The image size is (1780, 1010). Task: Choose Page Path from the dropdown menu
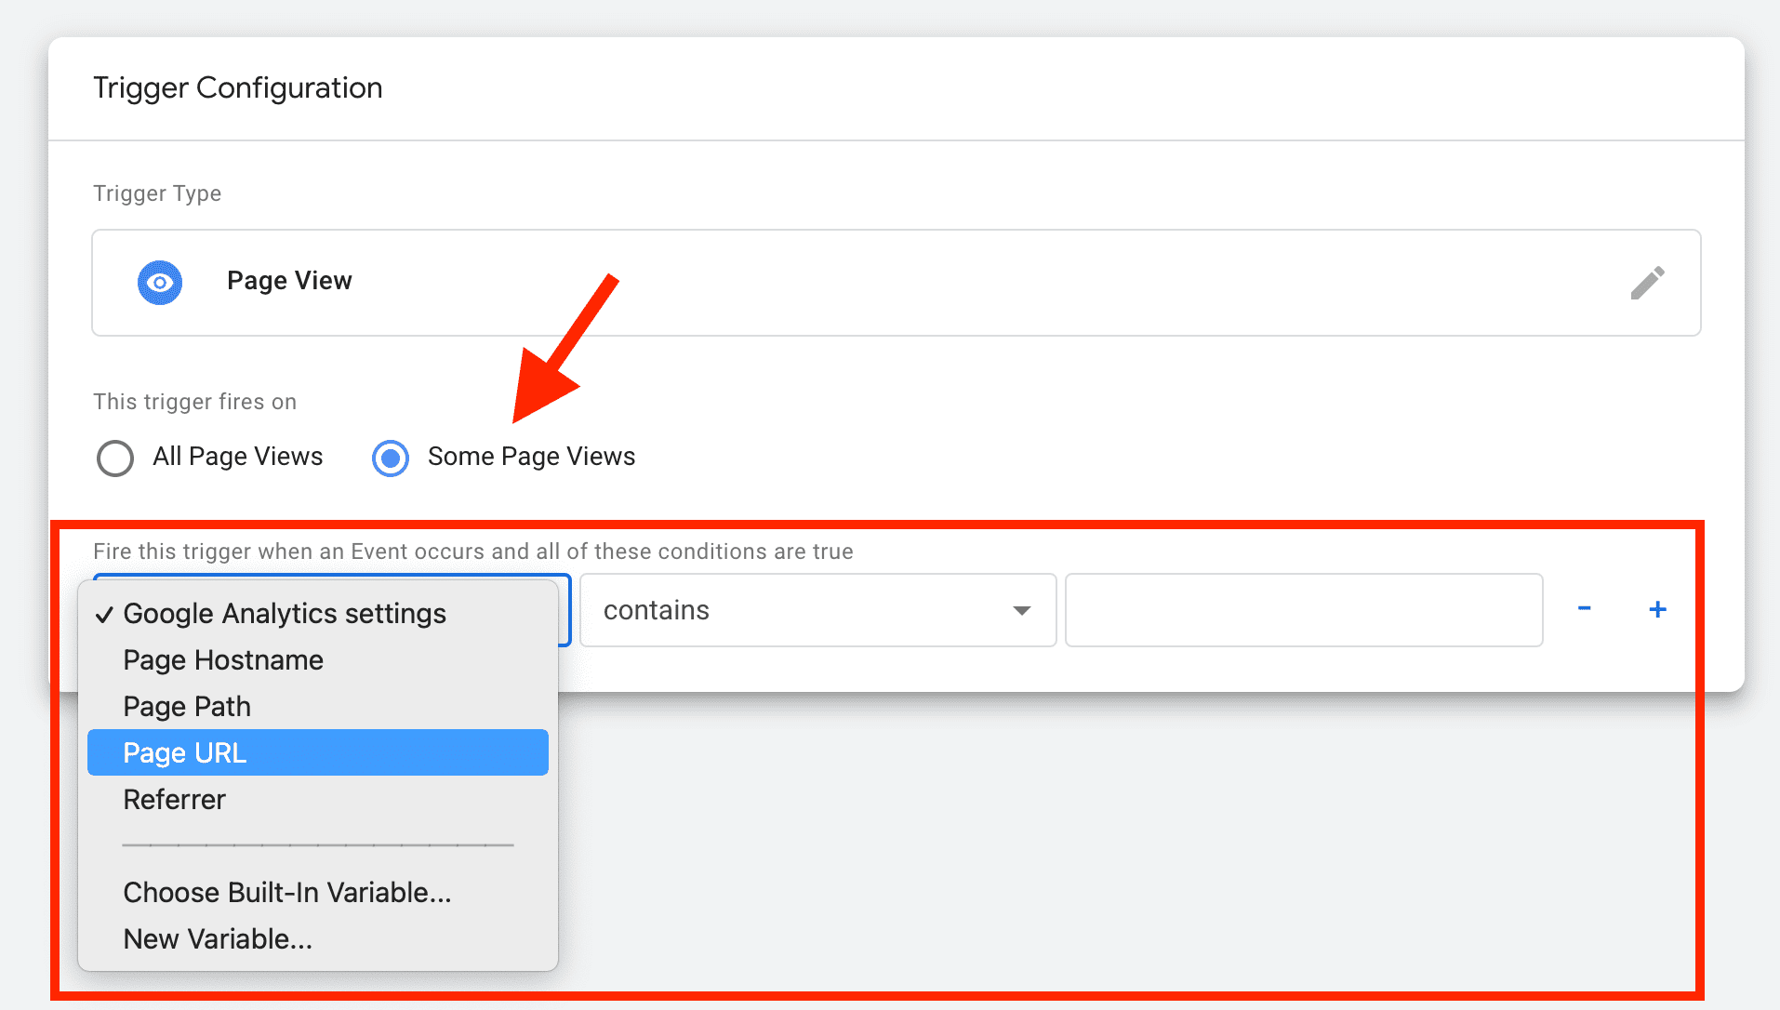pos(186,706)
